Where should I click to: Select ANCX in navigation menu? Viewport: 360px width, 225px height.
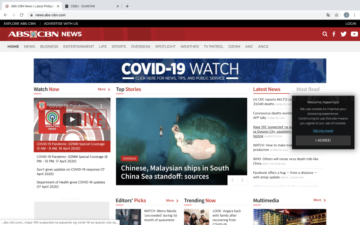(x=263, y=47)
